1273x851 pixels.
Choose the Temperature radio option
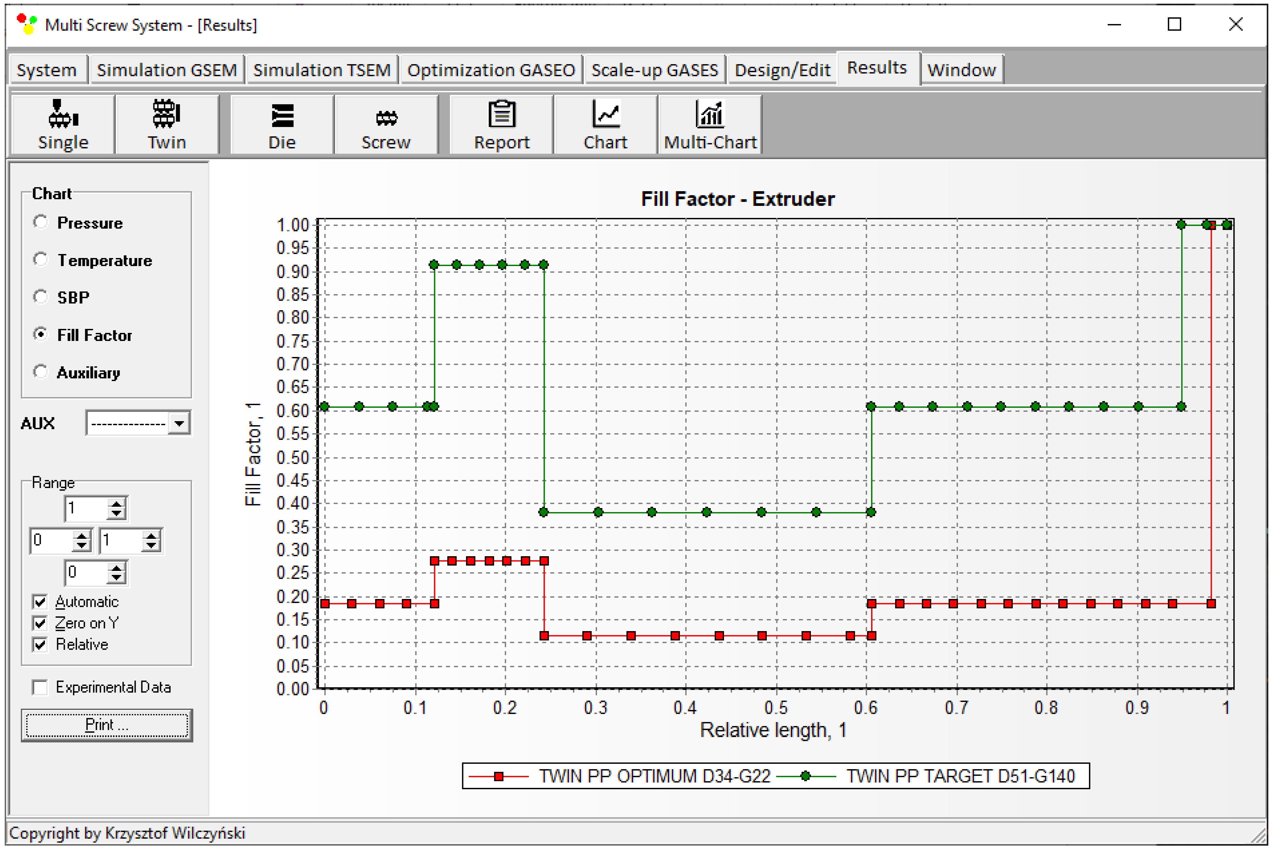coord(41,260)
